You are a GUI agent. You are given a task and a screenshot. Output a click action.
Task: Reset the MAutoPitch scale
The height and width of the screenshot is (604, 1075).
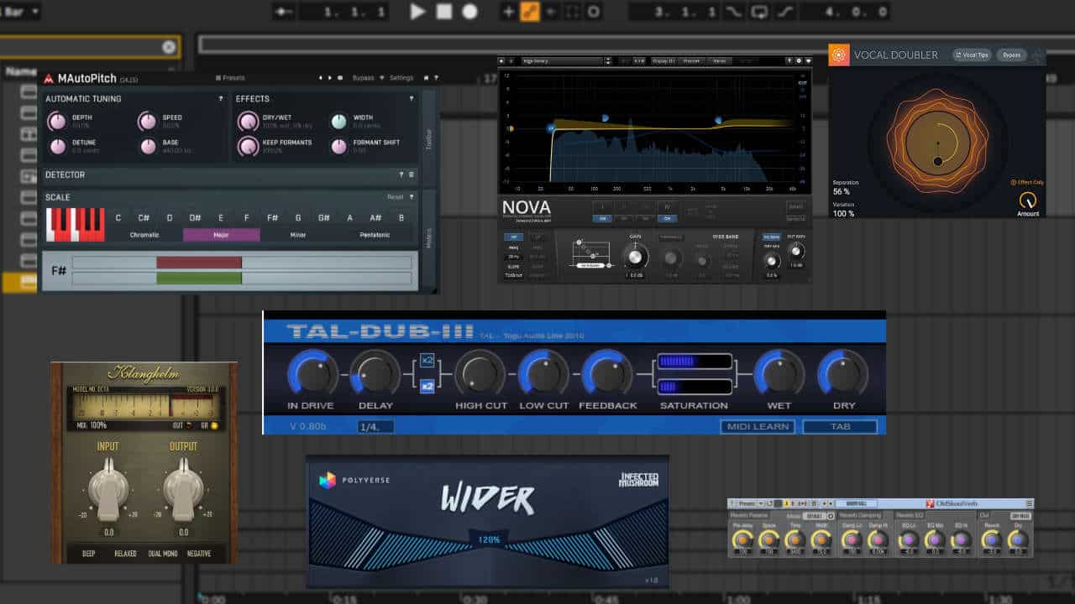pyautogui.click(x=396, y=197)
